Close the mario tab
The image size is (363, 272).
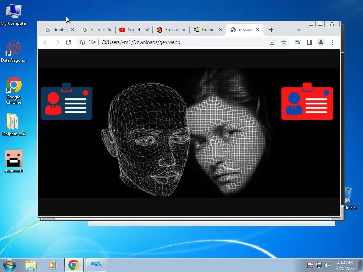pos(110,30)
